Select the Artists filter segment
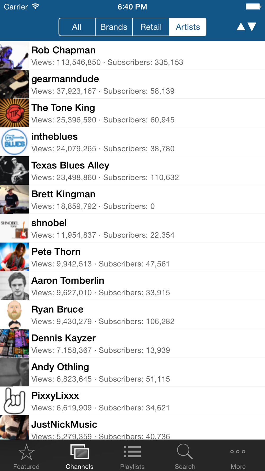Viewport: 265px width, 471px height. click(x=188, y=27)
